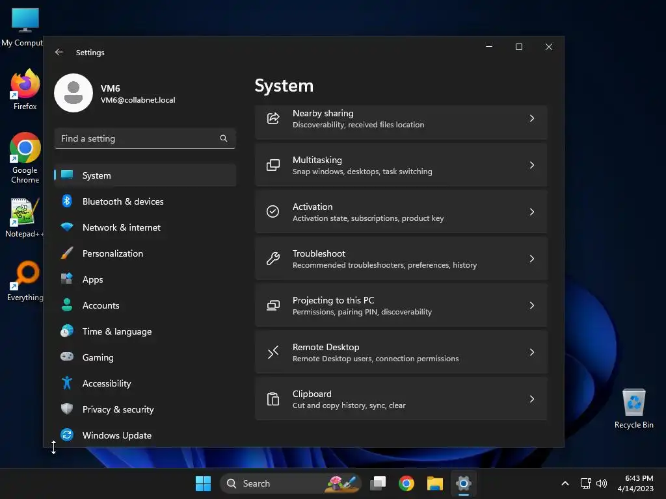Open Remote Desktop settings title
The height and width of the screenshot is (499, 666).
(x=326, y=347)
